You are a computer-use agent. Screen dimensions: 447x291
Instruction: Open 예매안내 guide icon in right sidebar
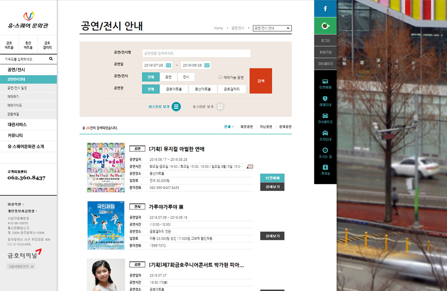click(325, 101)
